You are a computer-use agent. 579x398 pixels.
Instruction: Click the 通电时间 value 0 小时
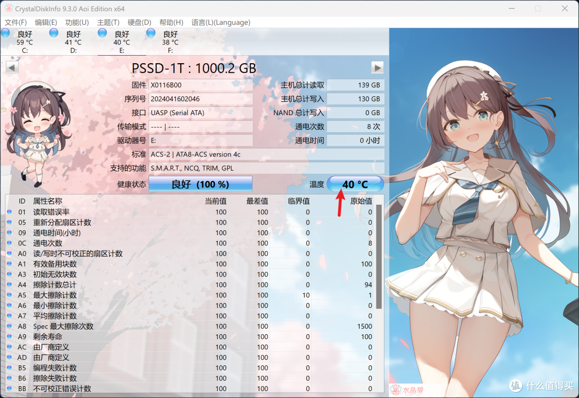[x=355, y=140]
